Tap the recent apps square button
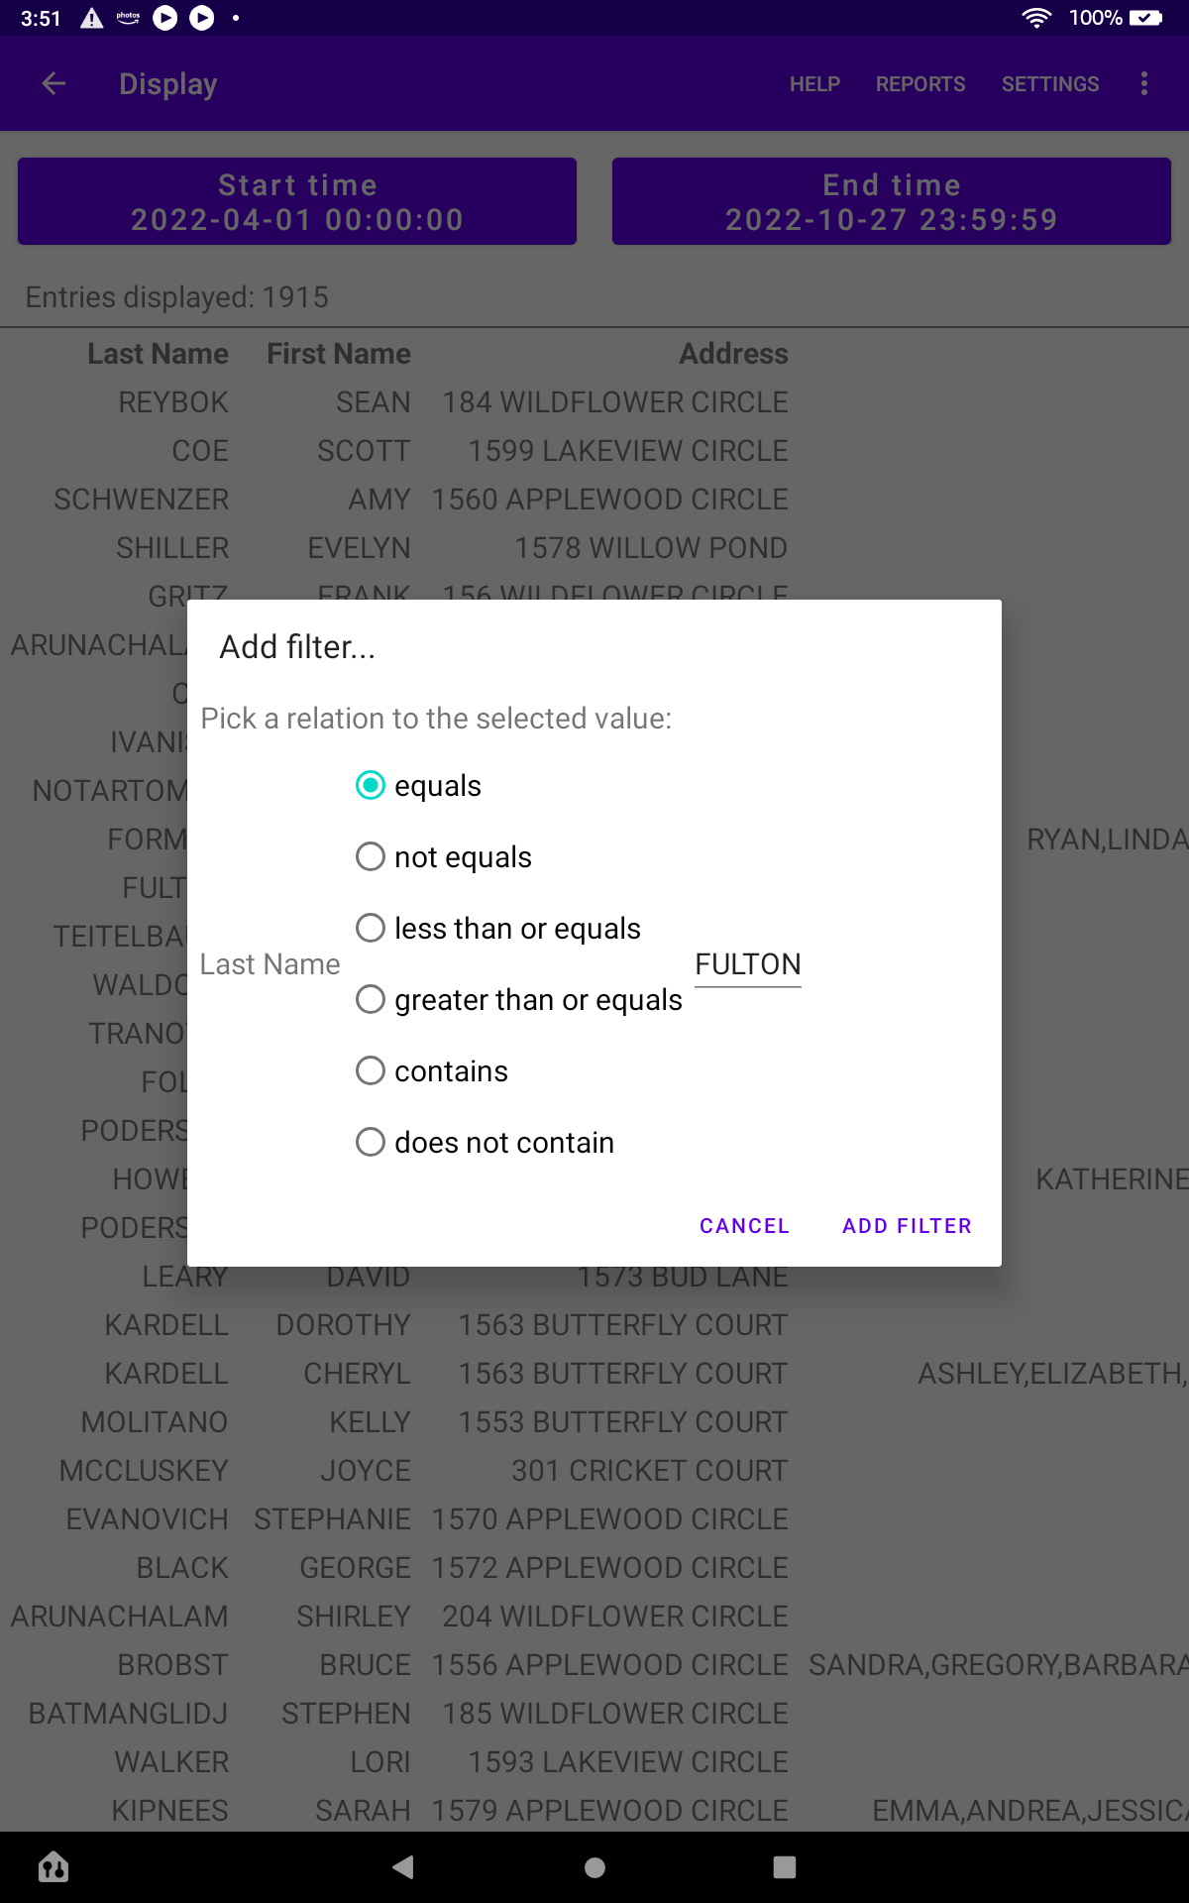 click(x=785, y=1867)
